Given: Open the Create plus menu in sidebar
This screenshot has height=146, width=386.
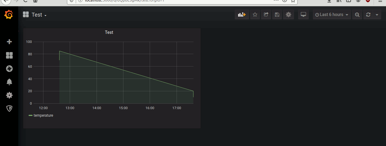Looking at the screenshot, I should point(9,42).
